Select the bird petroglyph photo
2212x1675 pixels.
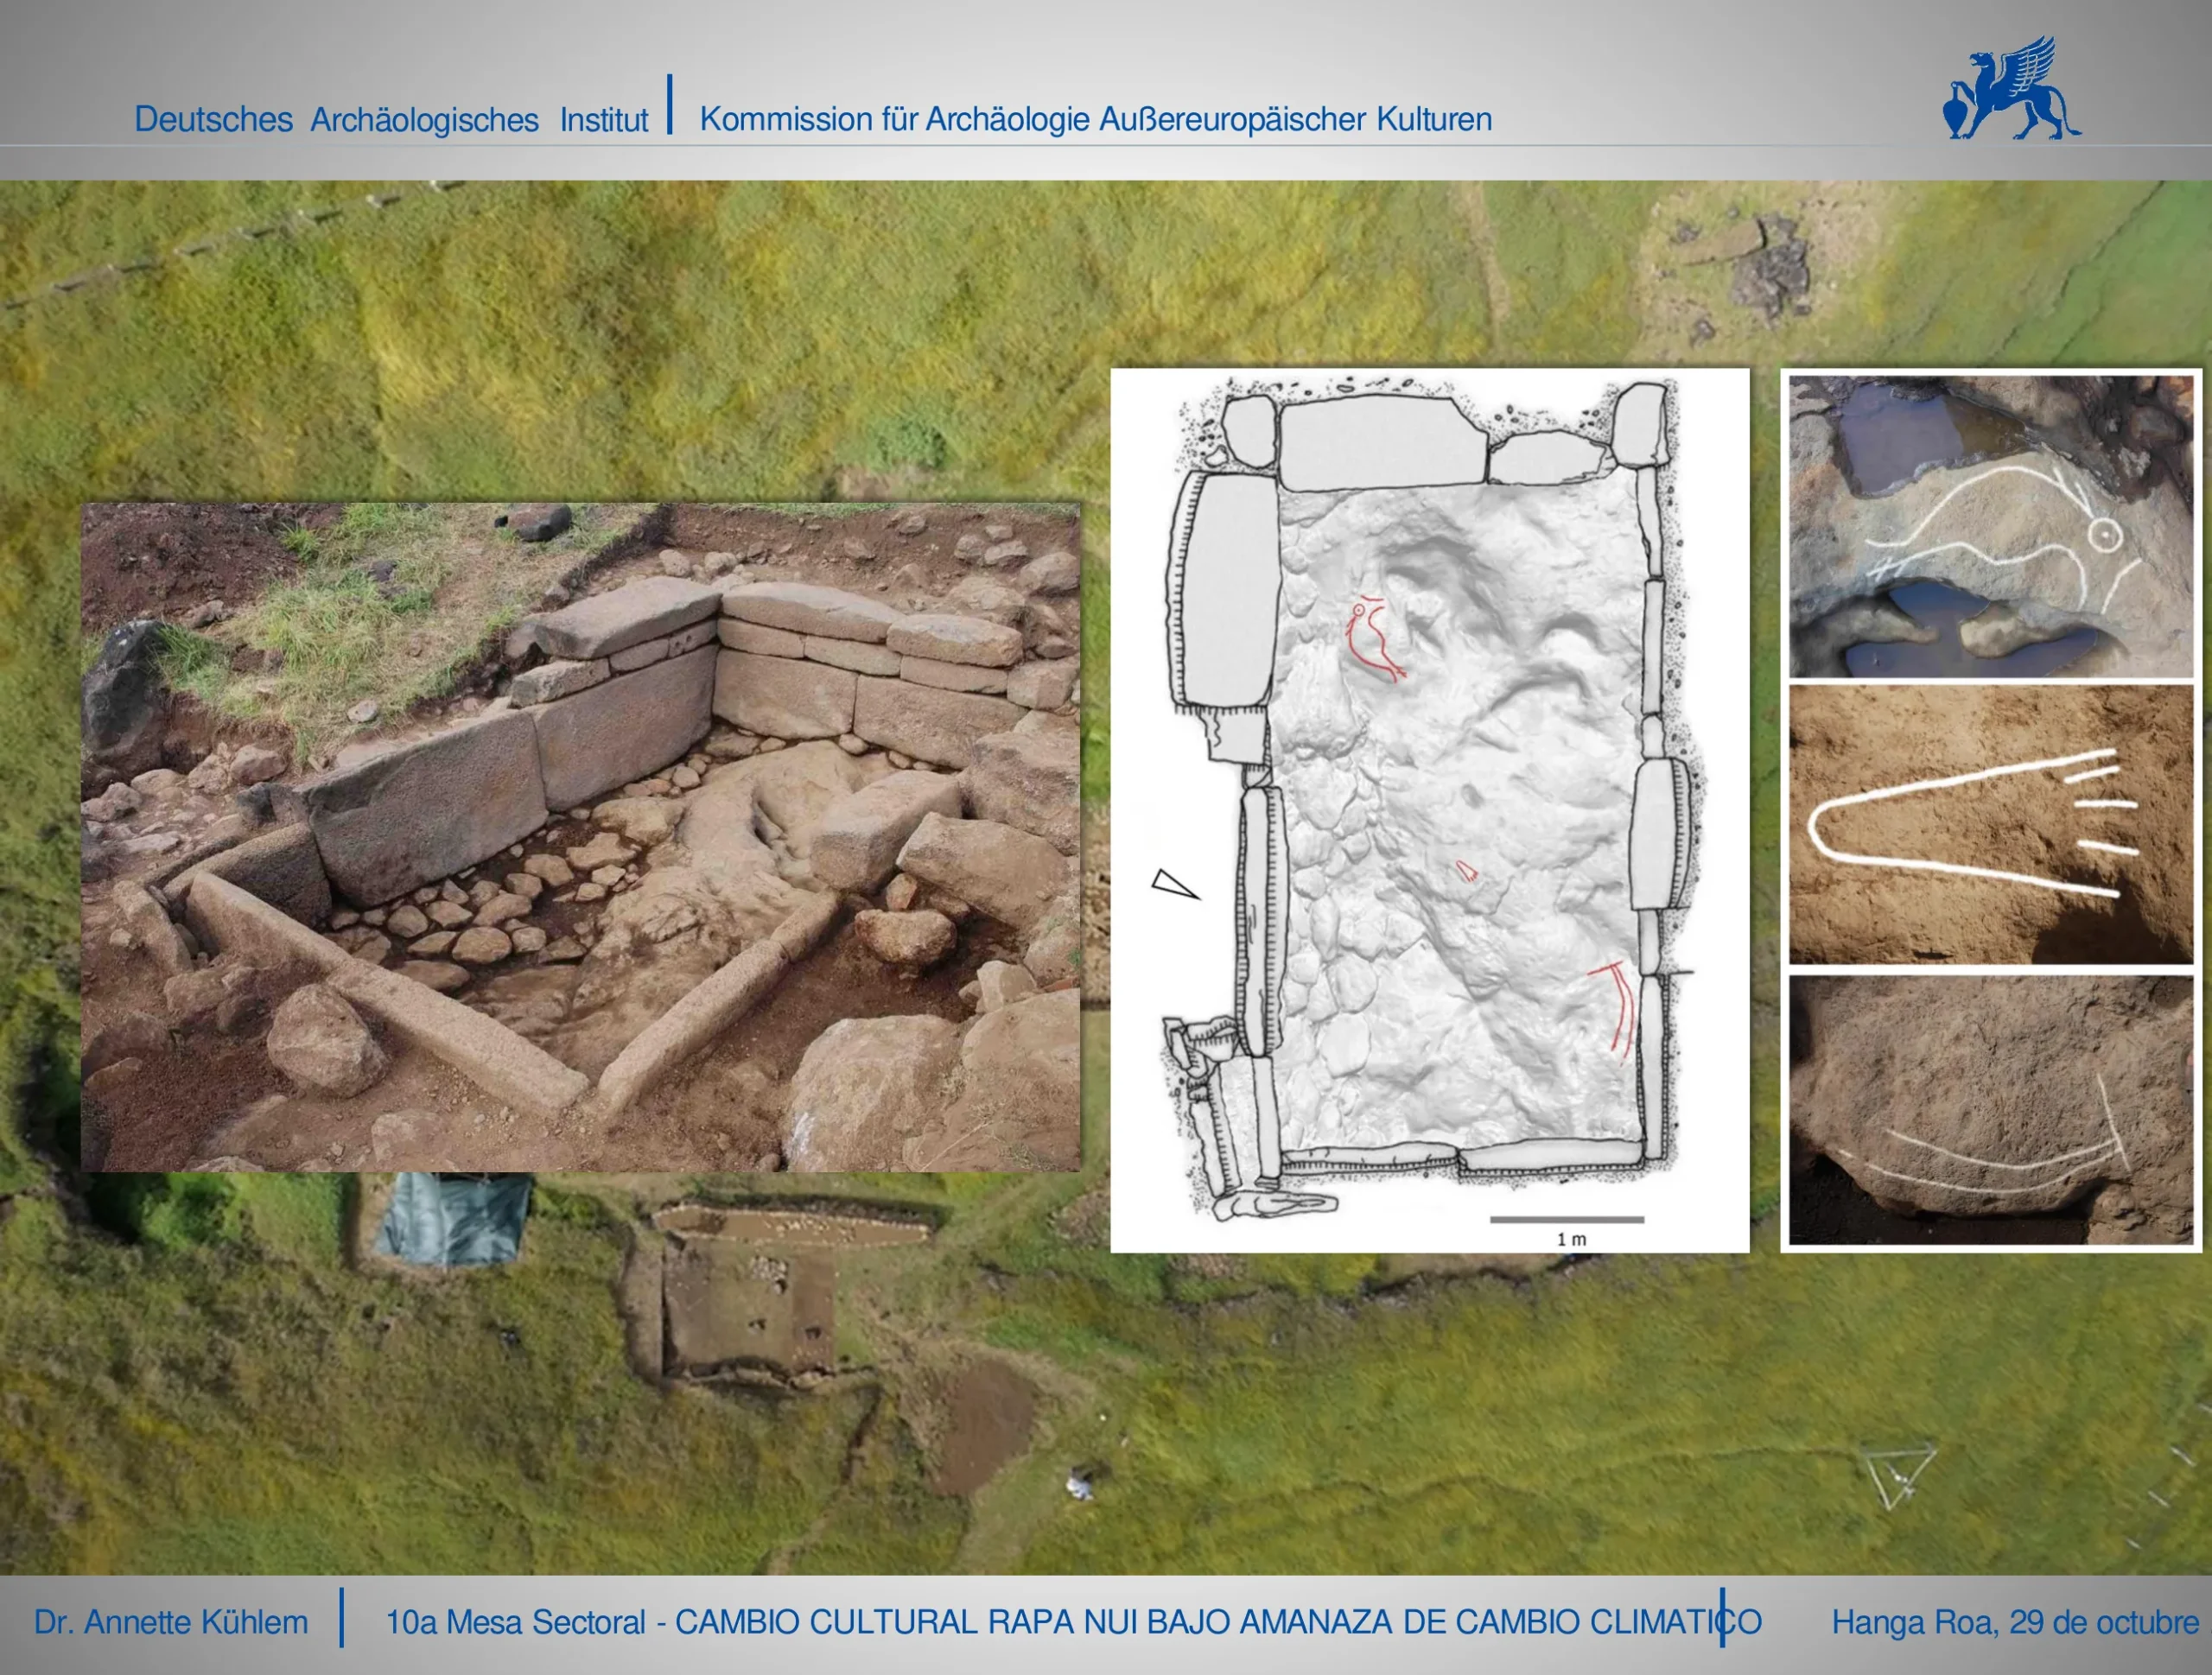[x=1990, y=526]
